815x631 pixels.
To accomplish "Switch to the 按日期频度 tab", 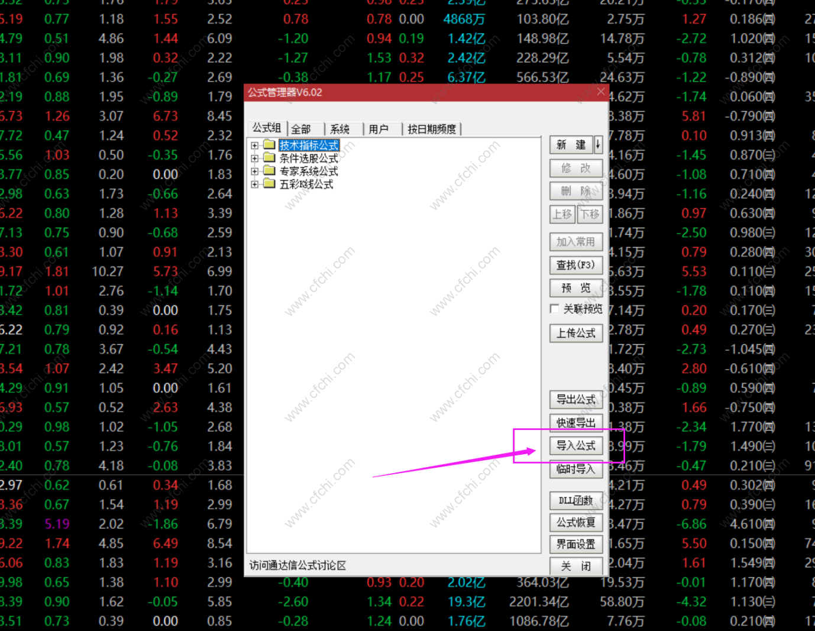I will tap(432, 129).
